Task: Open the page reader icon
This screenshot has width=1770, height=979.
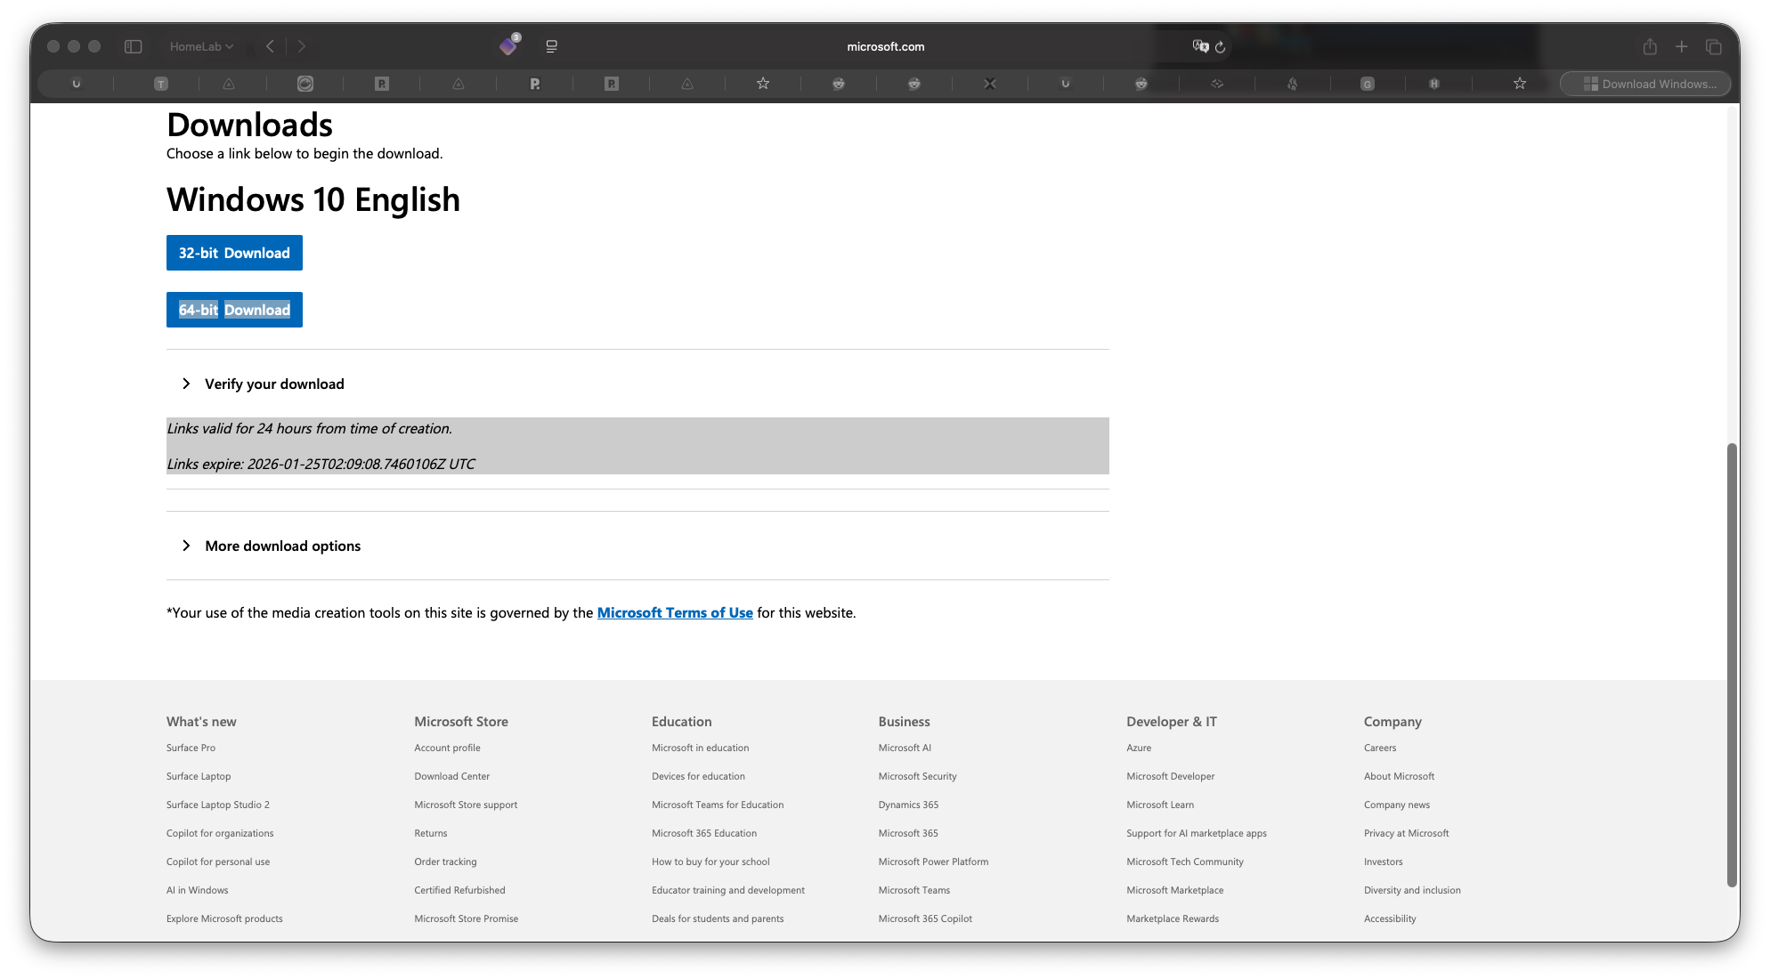Action: pos(552,46)
